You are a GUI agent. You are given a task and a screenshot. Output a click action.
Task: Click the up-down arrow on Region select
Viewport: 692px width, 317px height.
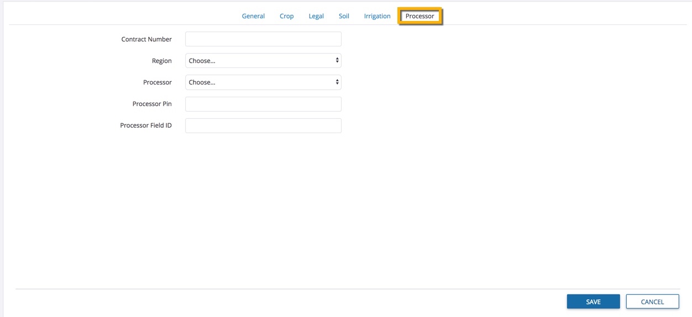(x=337, y=60)
